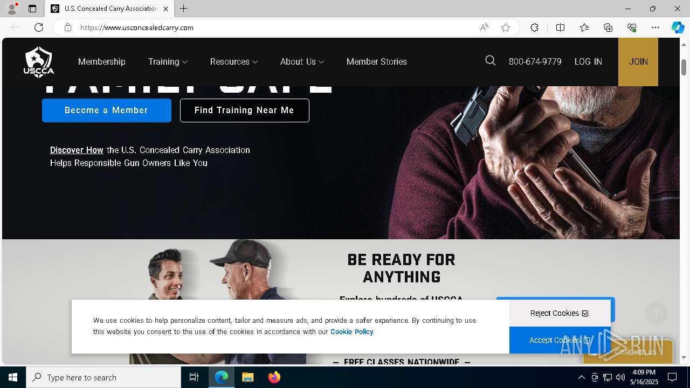
Task: Call the 800-674-9779 phone link
Action: [x=535, y=61]
